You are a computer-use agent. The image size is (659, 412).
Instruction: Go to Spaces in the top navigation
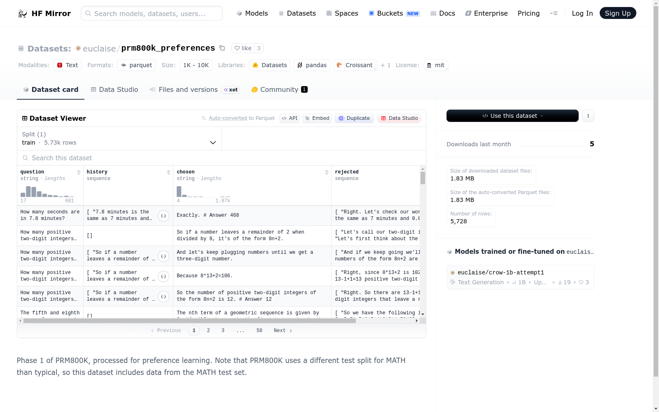pyautogui.click(x=342, y=13)
